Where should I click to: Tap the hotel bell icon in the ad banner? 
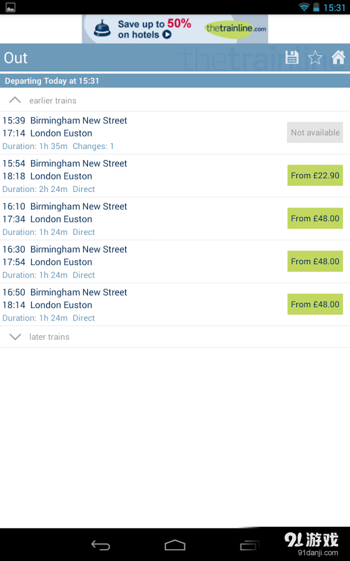[102, 28]
